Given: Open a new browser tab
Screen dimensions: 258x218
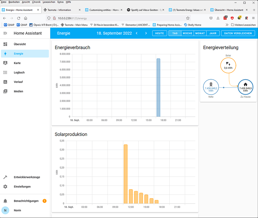Looking at the screenshot, I should (x=254, y=10).
